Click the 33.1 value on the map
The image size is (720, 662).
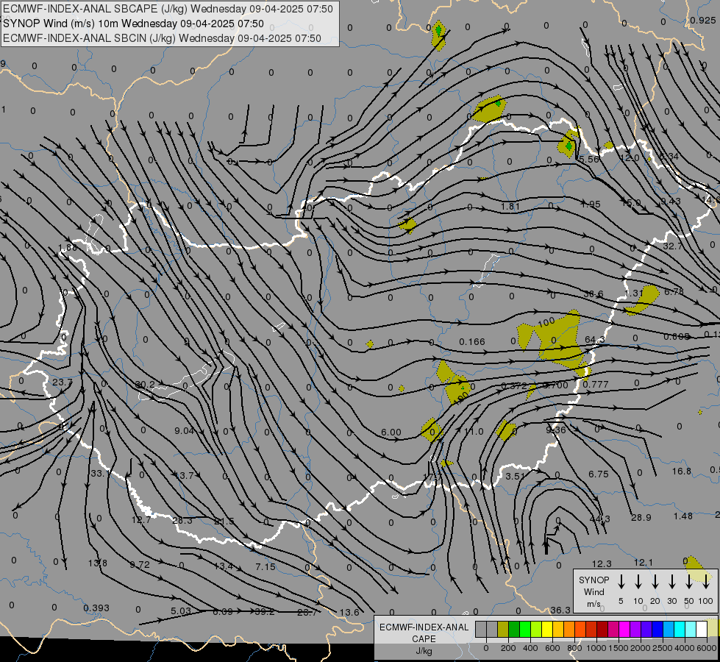pyautogui.click(x=99, y=473)
